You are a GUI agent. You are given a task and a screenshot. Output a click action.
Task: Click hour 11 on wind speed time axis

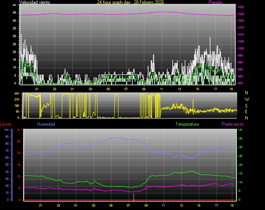coord(161,89)
